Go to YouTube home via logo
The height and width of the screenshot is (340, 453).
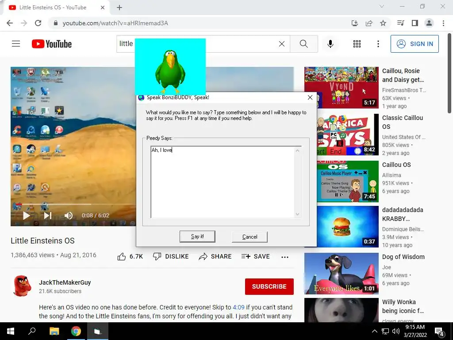point(52,44)
